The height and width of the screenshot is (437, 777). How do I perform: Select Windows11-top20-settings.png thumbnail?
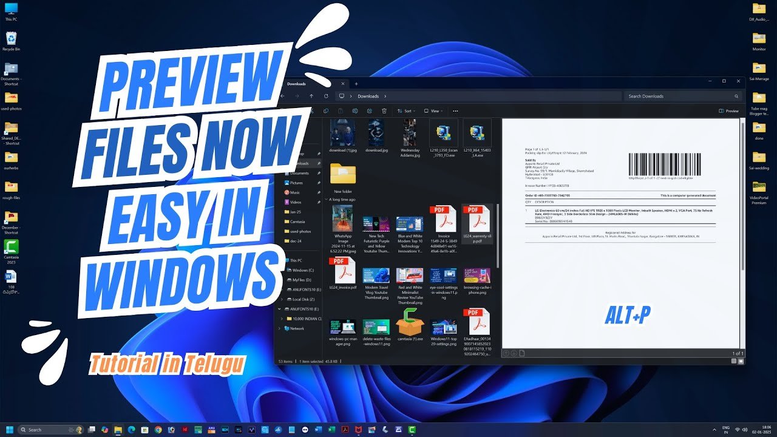point(443,333)
